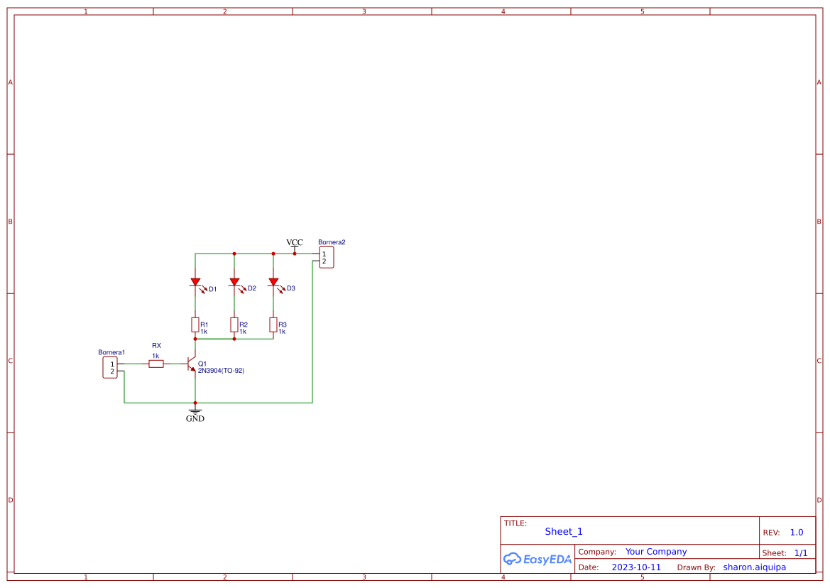Select base resistor RX
Screen dimensions: 830x588
[x=156, y=363]
